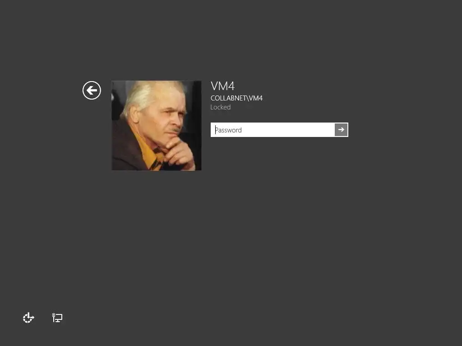Open the network connection icon
The image size is (462, 346).
coord(57,318)
